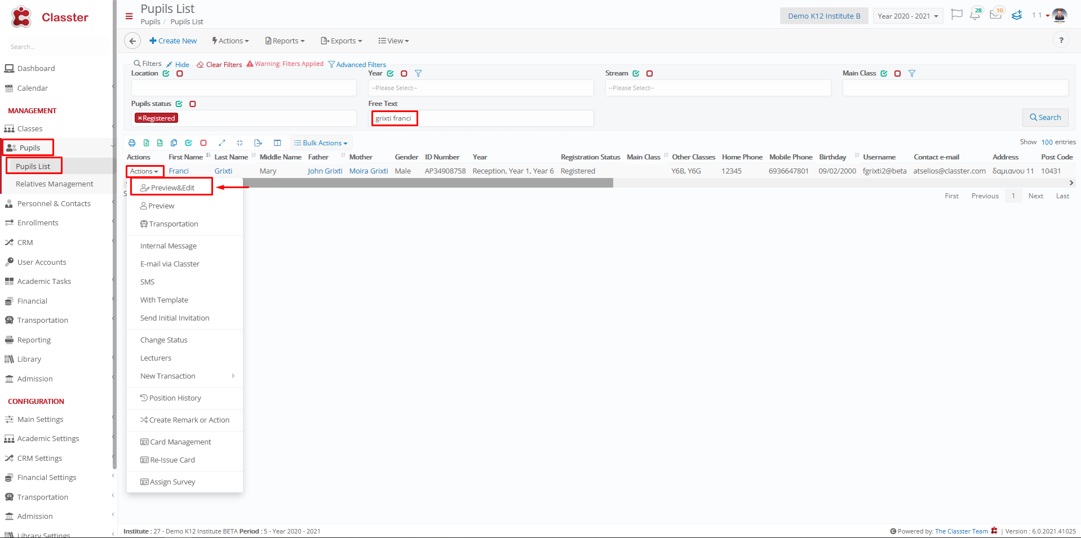Click the help question mark button
The width and height of the screenshot is (1081, 538).
point(1061,40)
